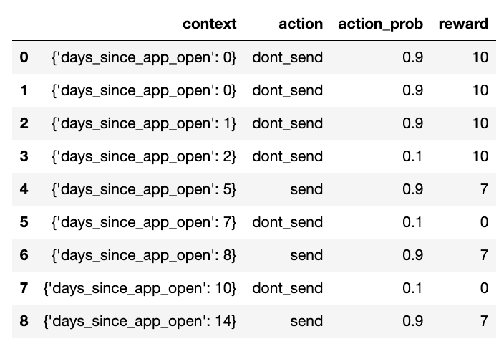This screenshot has height=344, width=504.
Task: Click context cell with days_since_app_open 2
Action: (x=144, y=157)
